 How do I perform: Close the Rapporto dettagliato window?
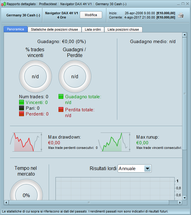pyautogui.click(x=187, y=4)
